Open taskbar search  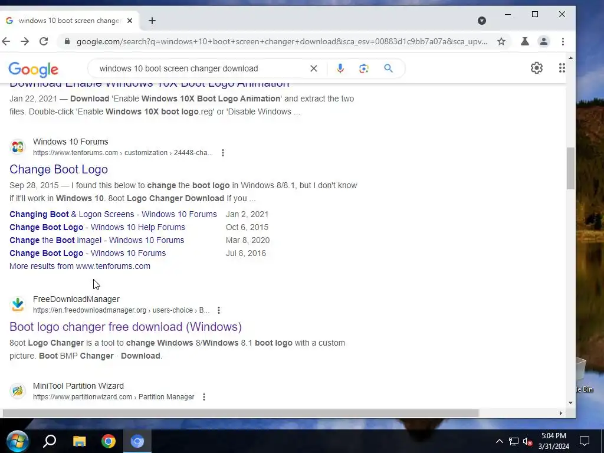(x=50, y=441)
